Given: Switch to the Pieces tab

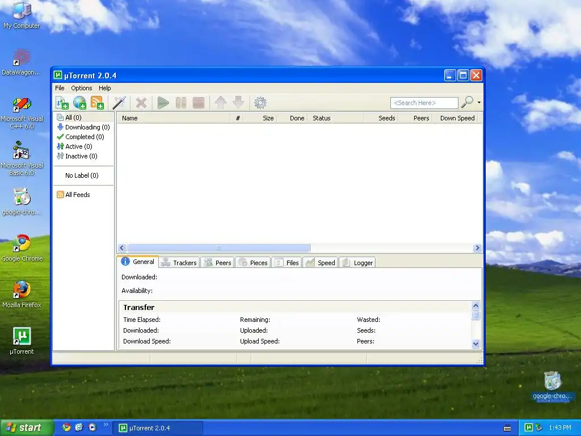Looking at the screenshot, I should (253, 262).
